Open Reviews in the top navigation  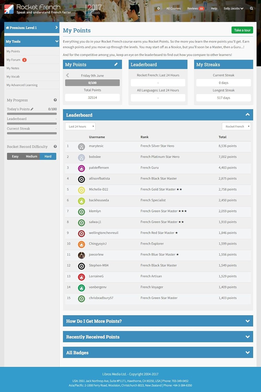tap(192, 8)
